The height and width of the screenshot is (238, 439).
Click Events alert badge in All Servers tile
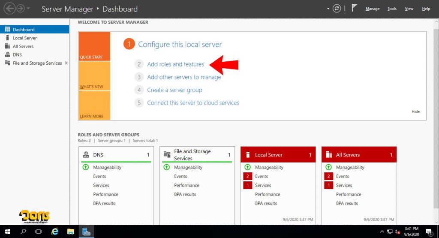(x=329, y=176)
